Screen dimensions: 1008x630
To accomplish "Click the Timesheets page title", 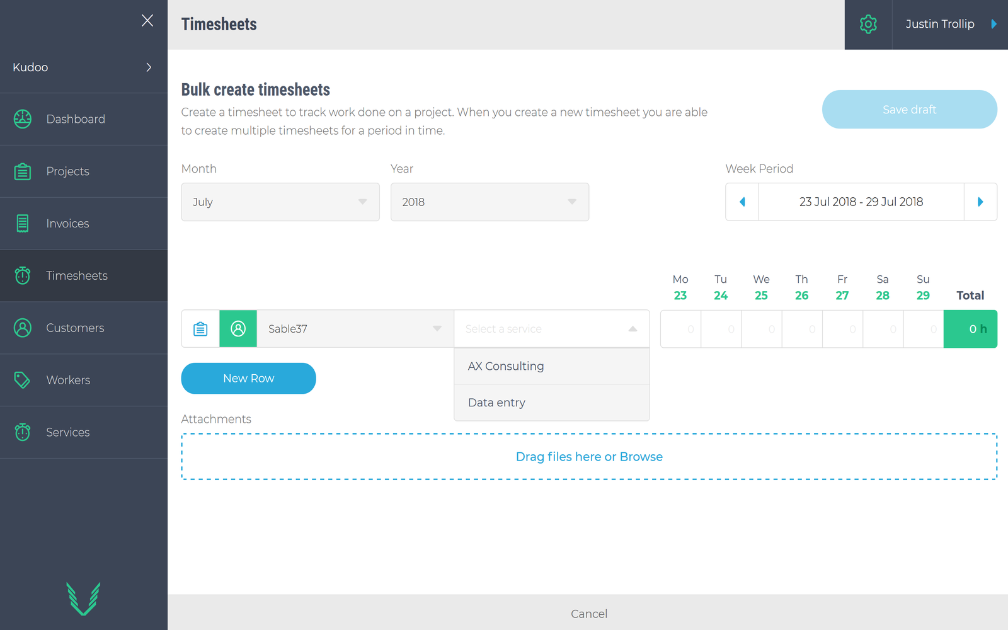I will (x=219, y=25).
